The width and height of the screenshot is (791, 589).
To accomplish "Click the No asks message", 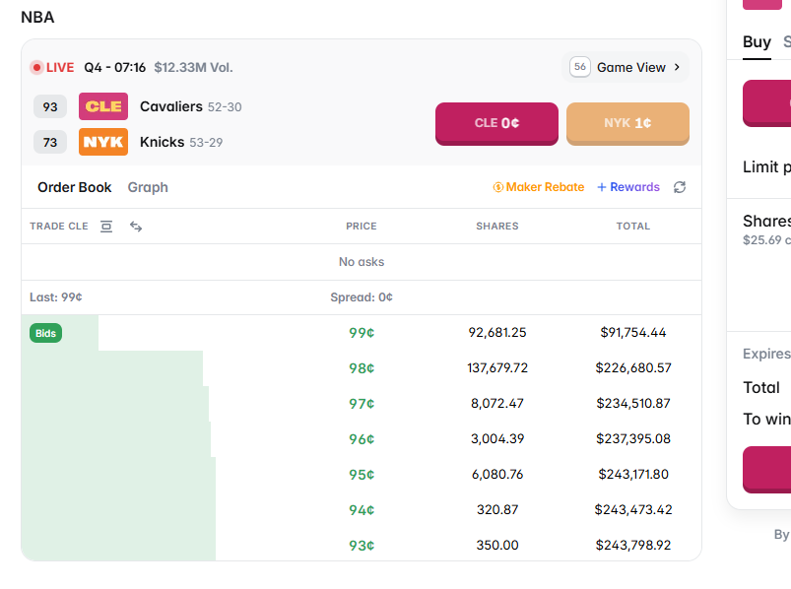I will (362, 262).
